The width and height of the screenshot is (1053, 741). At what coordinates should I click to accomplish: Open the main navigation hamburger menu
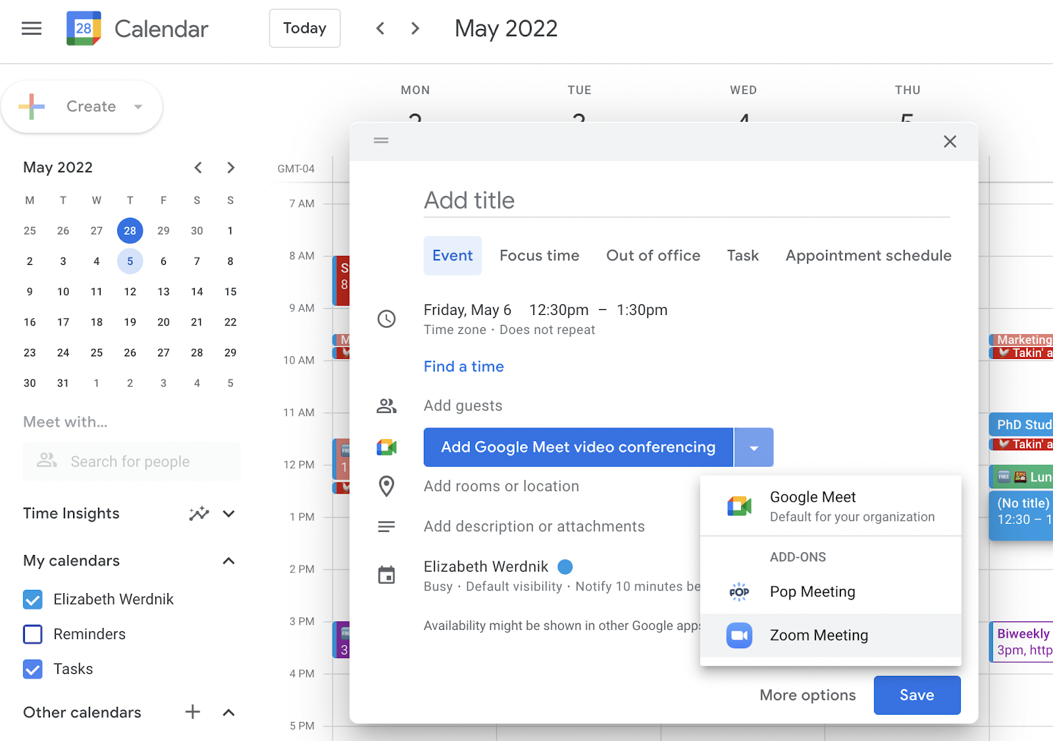31,28
